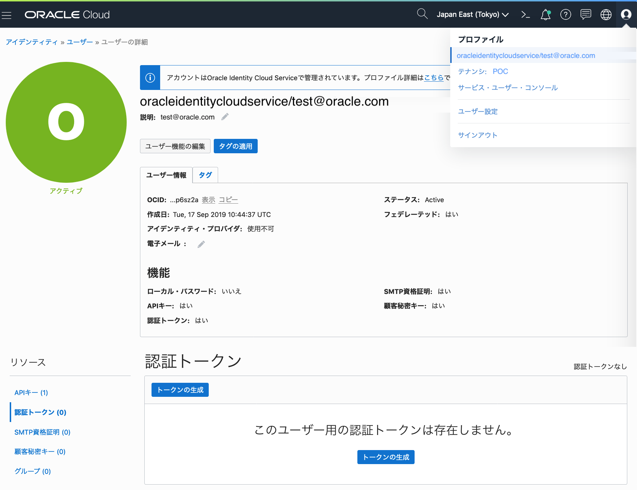The height and width of the screenshot is (490, 637).
Task: Go to ユーザー breadcrumb link
Action: (80, 42)
